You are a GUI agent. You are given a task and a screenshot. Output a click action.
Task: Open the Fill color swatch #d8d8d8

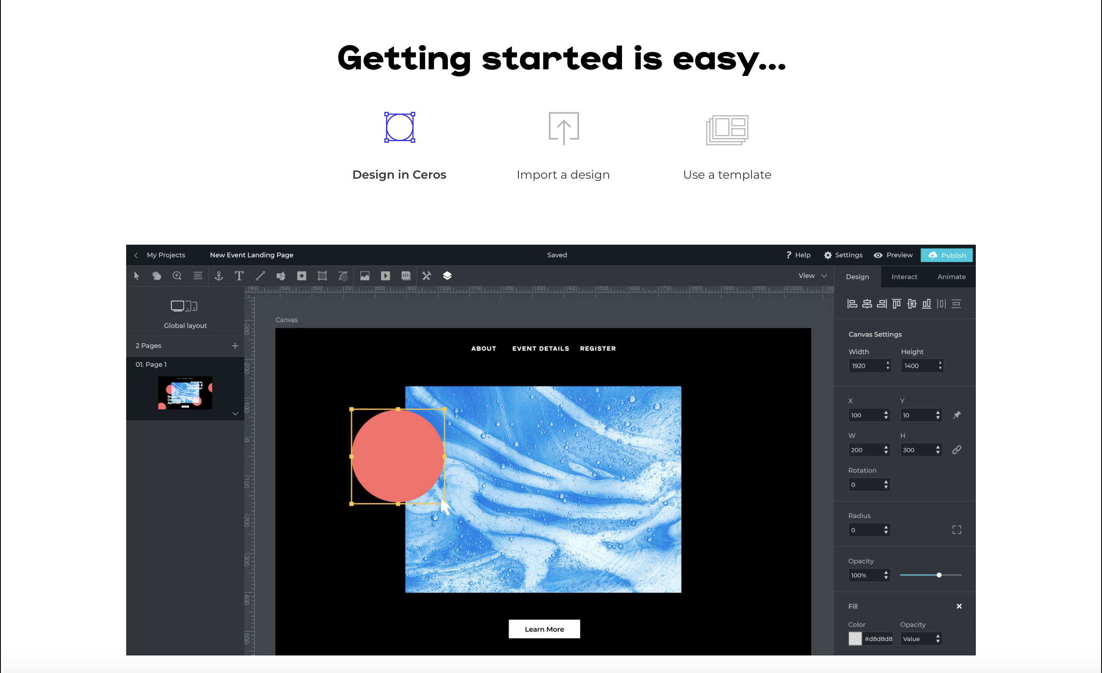coord(855,639)
